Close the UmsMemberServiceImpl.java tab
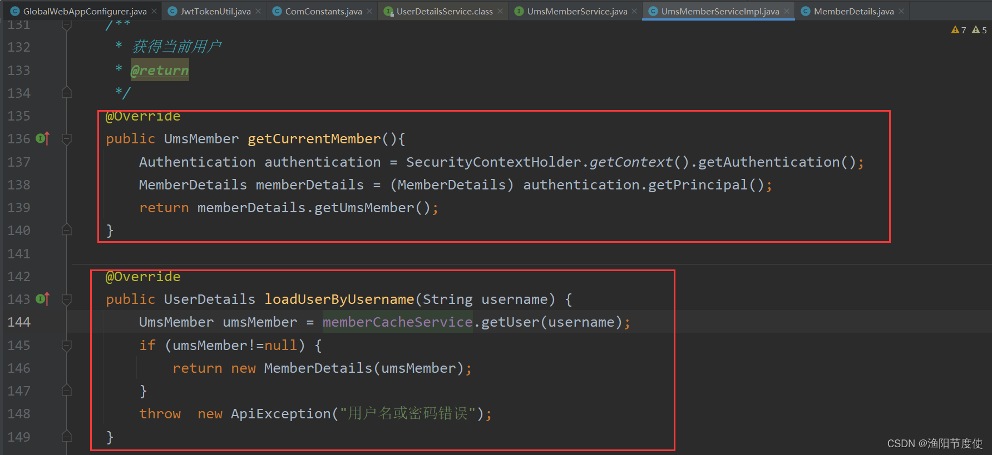The width and height of the screenshot is (992, 455). pyautogui.click(x=787, y=11)
